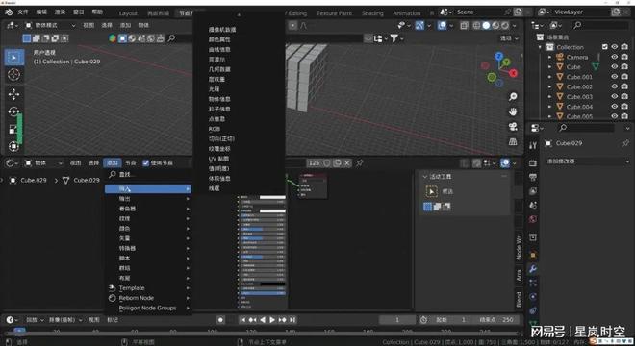Click the pin icon in node editor header
Screen dimensions: 635x346
pos(359,163)
